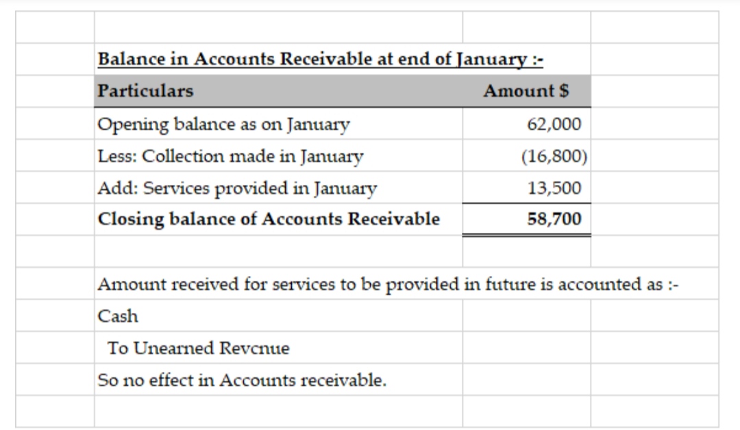Click 'Less: Collection made in January' cell
The height and width of the screenshot is (430, 740).
(x=231, y=156)
